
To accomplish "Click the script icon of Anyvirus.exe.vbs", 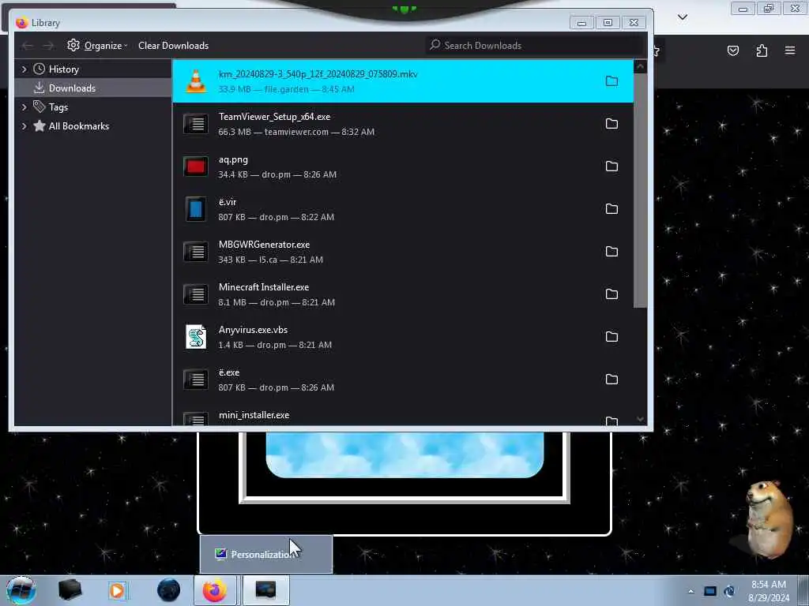I will 196,336.
